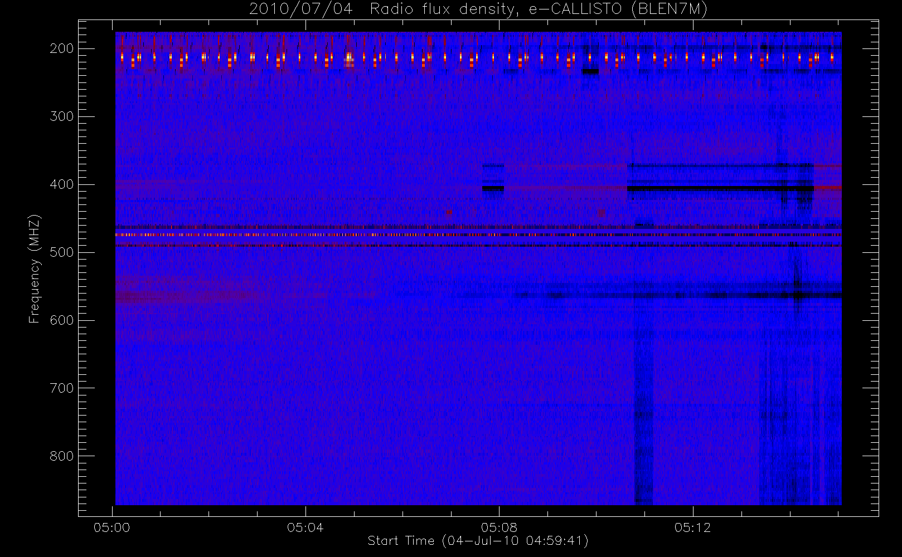Click the 400 frequency tick label
Viewport: 902px width, 557px height.
click(x=62, y=184)
